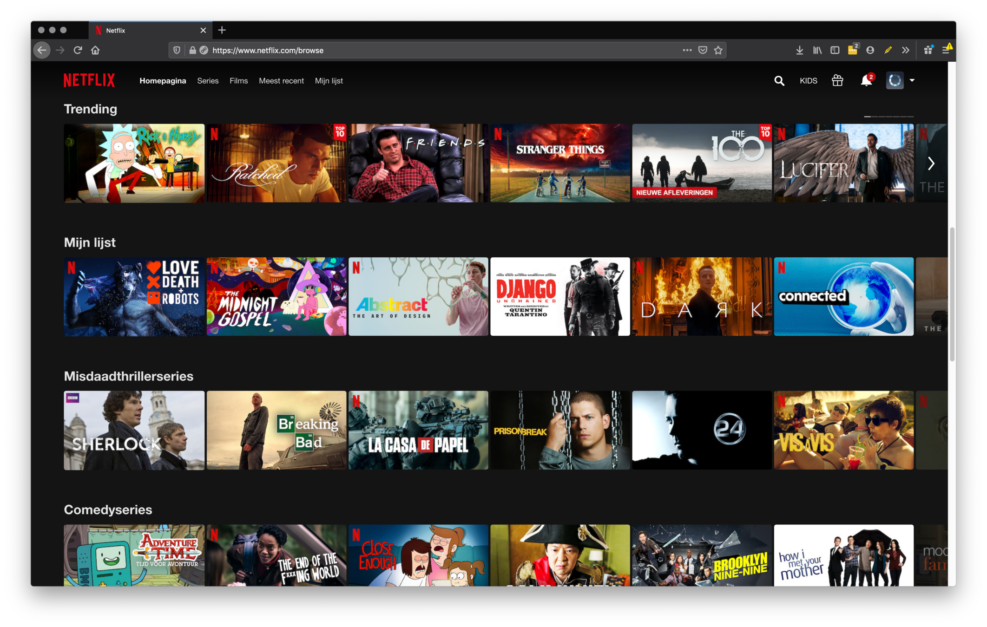Go to the Series menu item
Screen dimensions: 987x627
[x=208, y=81]
